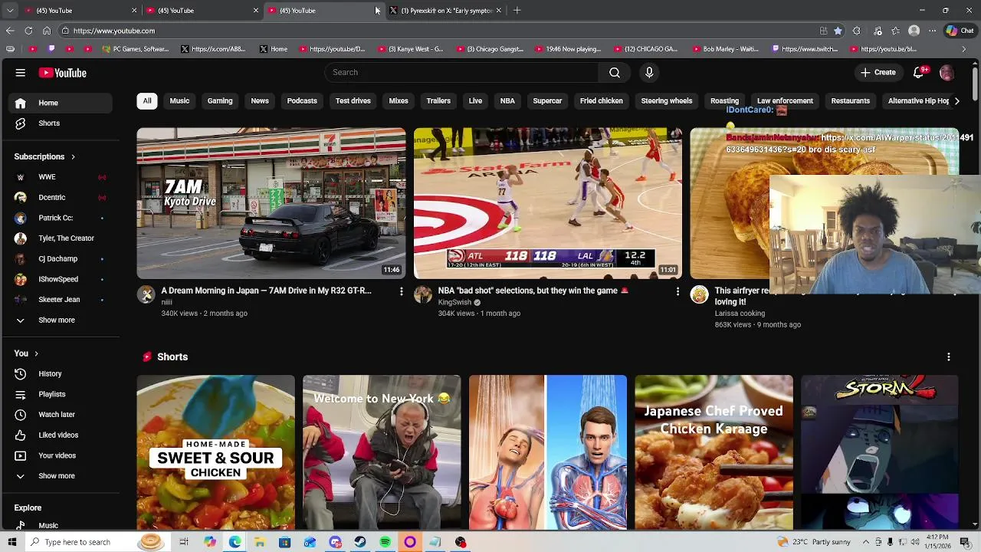The width and height of the screenshot is (981, 552).
Task: Play the 7AM Kyoto Drive video thumbnail
Action: pos(271,203)
